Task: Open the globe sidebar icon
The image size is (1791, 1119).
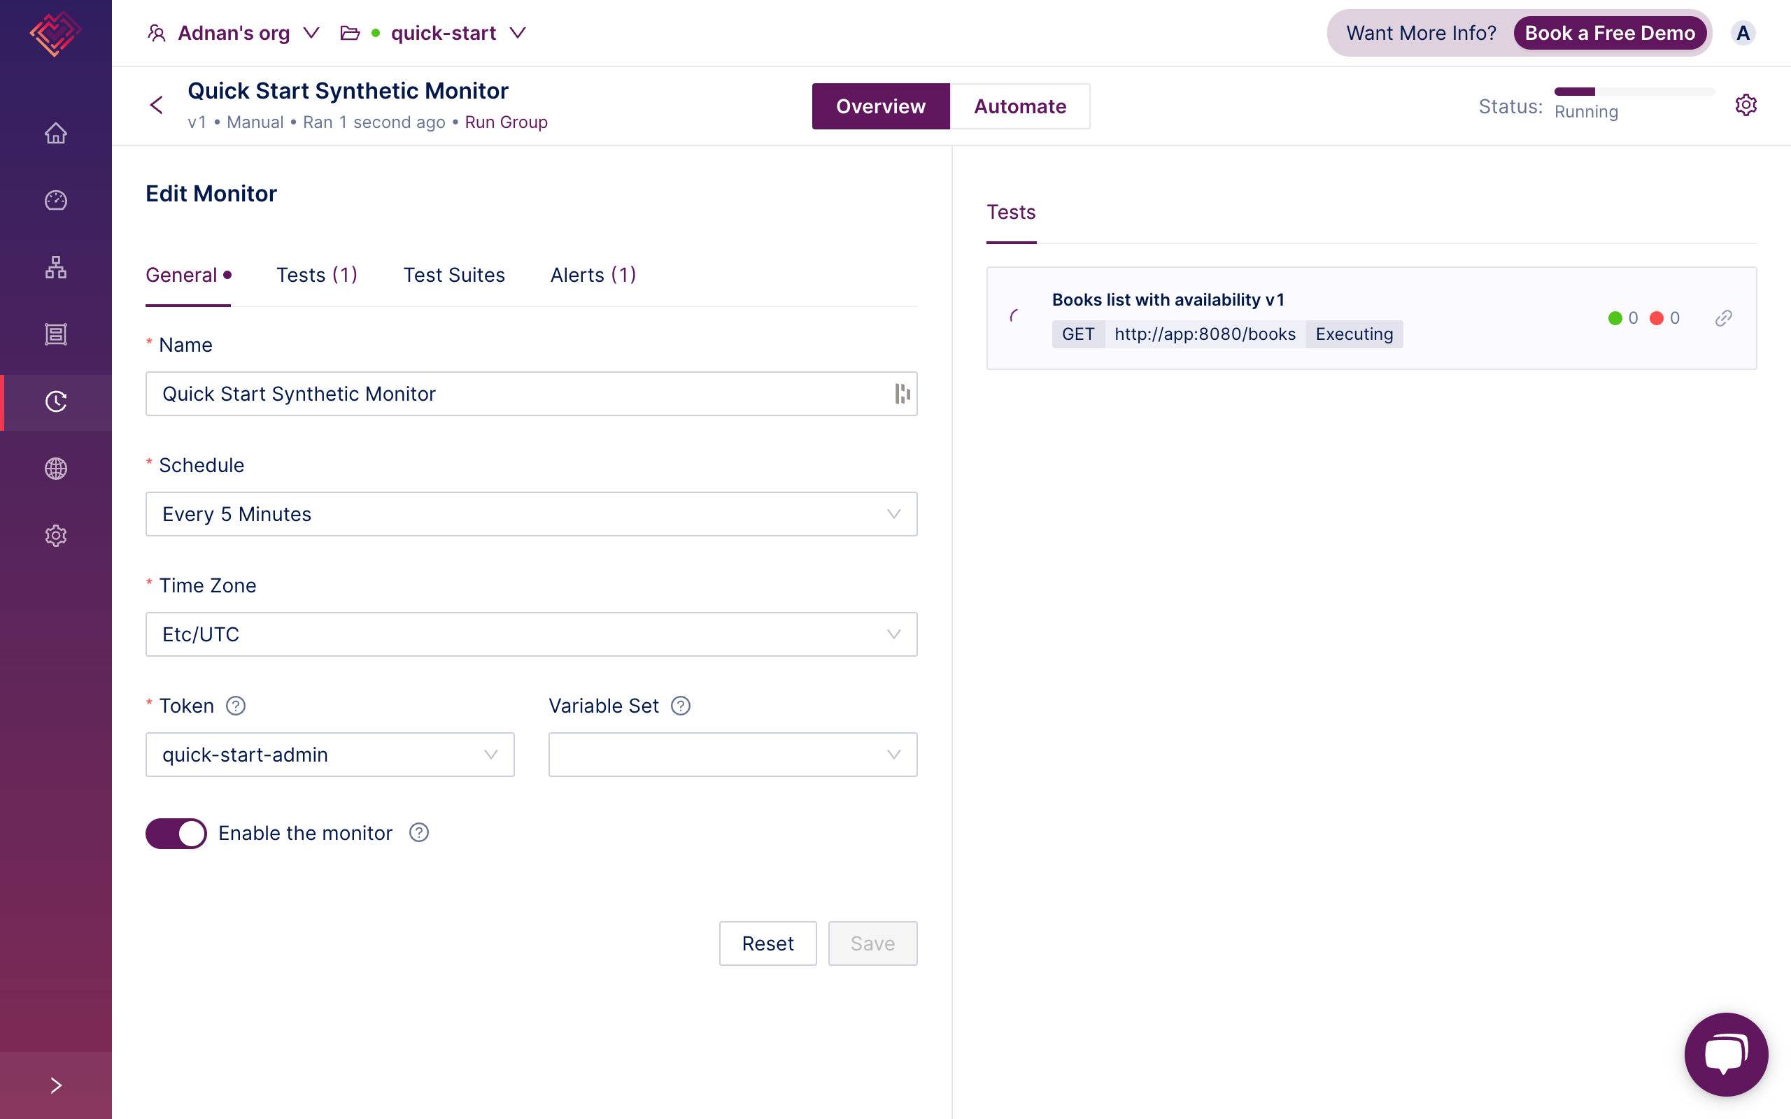Action: [x=55, y=469]
